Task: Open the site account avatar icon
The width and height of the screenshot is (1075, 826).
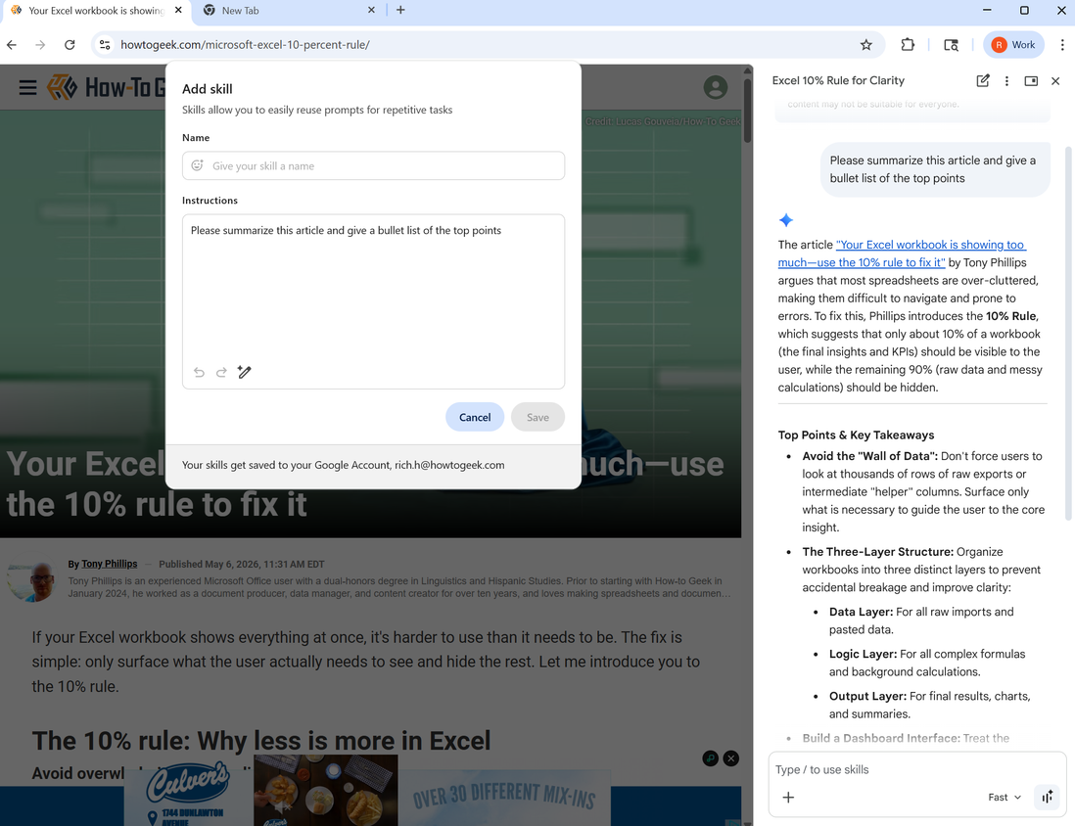Action: (x=715, y=87)
